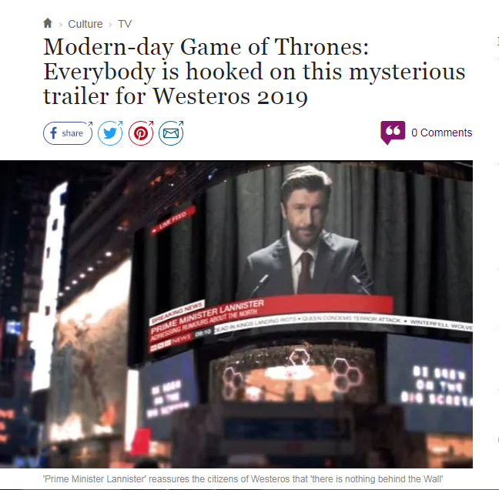Screen dimensions: 499x490
Task: Click the Facebook share text label
Action: tap(72, 133)
